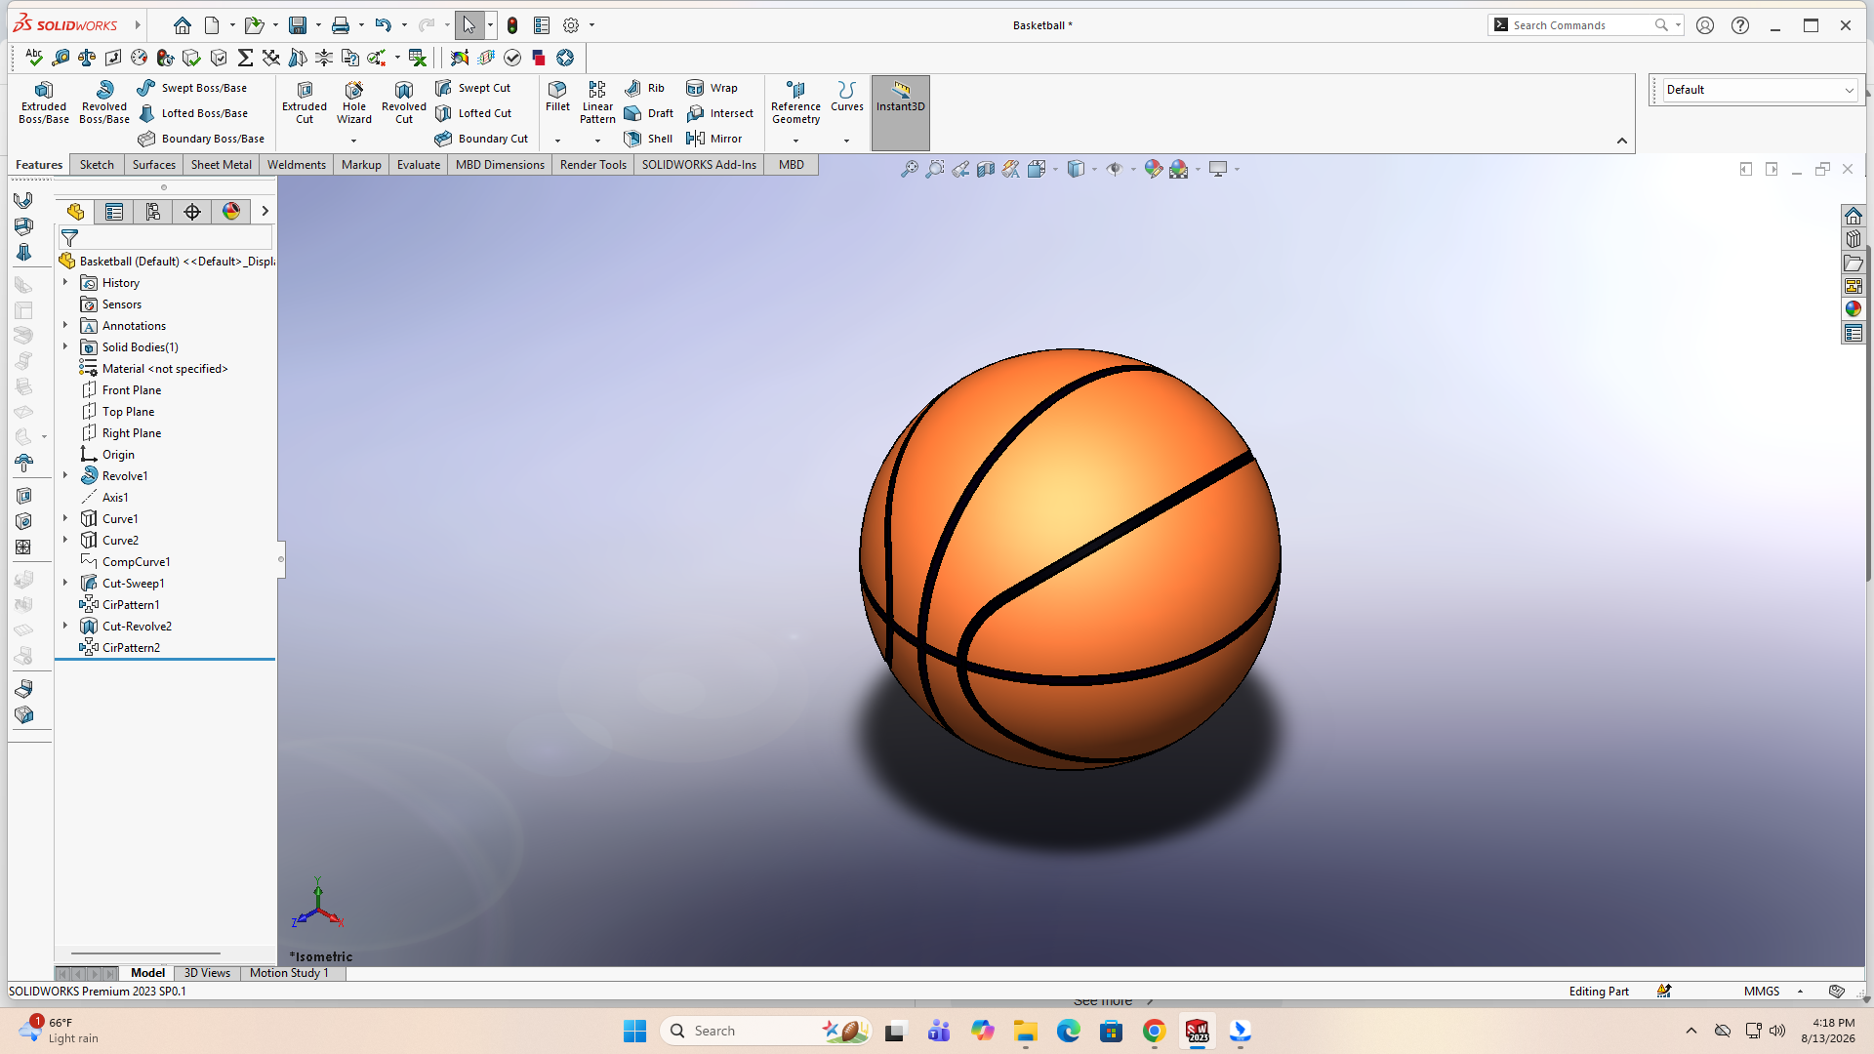Open the Motion Study 1 tab
The width and height of the screenshot is (1874, 1054).
pos(289,973)
